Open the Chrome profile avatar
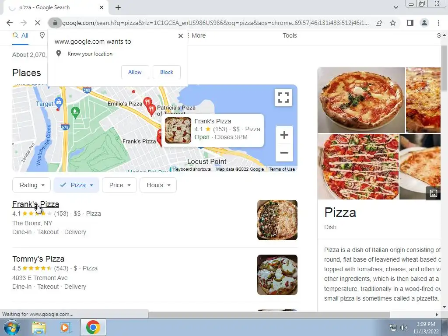Viewport: 448px width, 336px height. coord(424,23)
